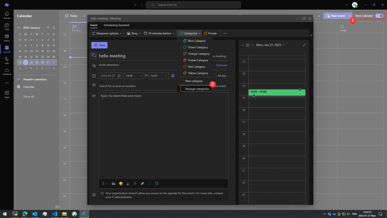Viewport: 387px width, 218px height.
Task: Open the Busy status dropdown
Action: 134,33
